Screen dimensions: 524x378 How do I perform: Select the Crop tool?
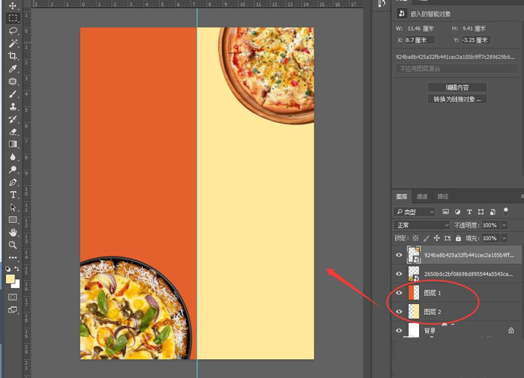(12, 56)
